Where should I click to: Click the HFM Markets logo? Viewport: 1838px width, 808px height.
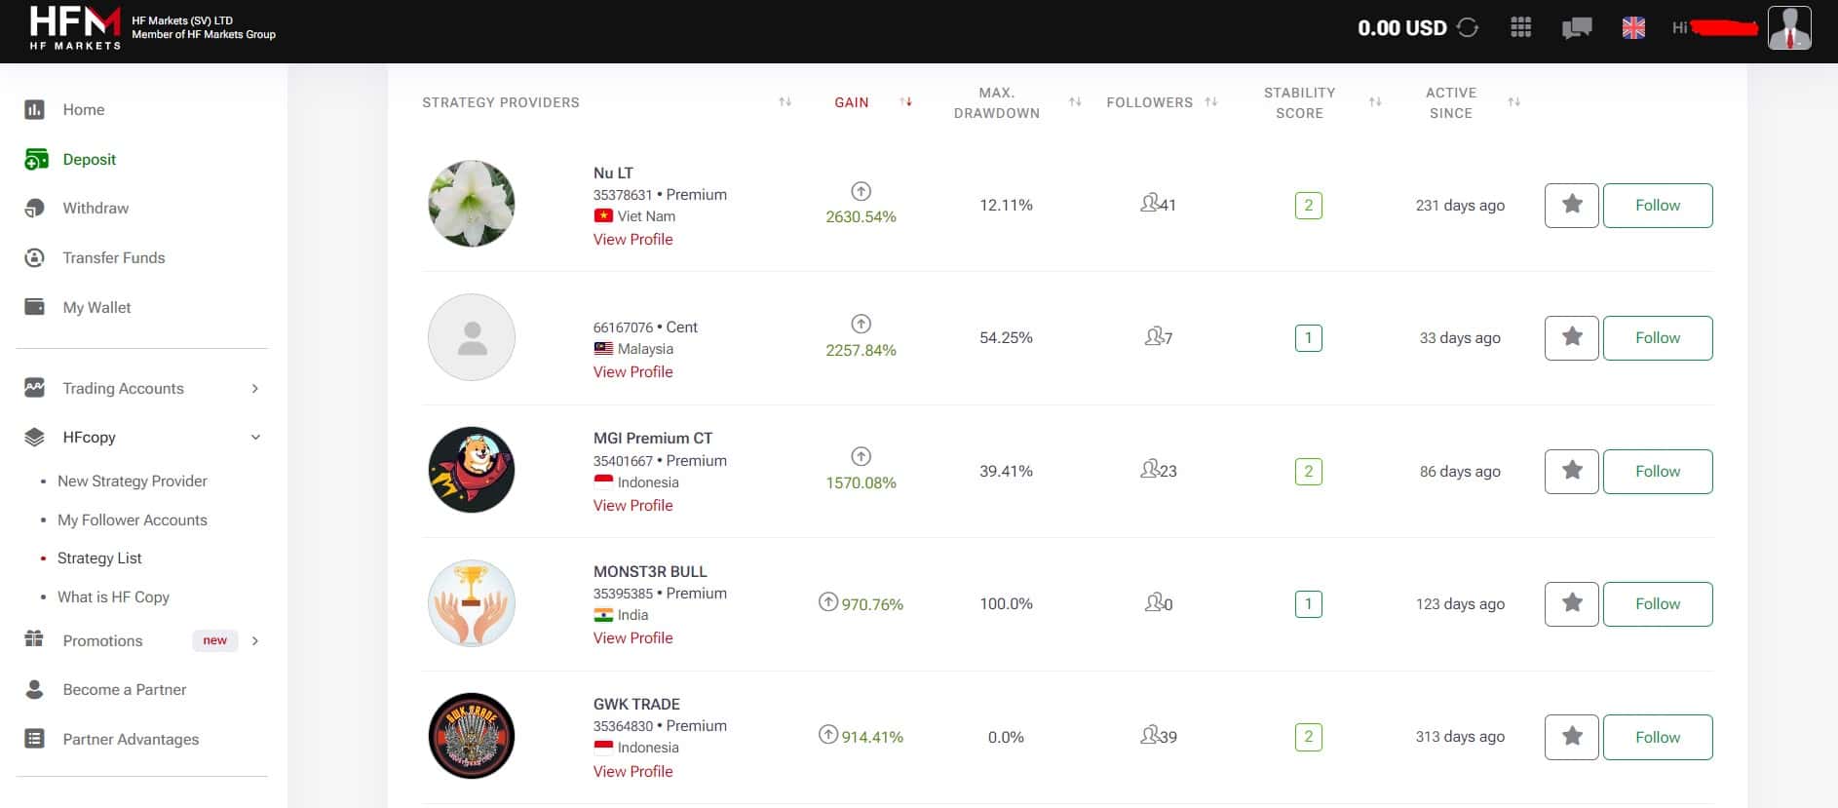[75, 27]
